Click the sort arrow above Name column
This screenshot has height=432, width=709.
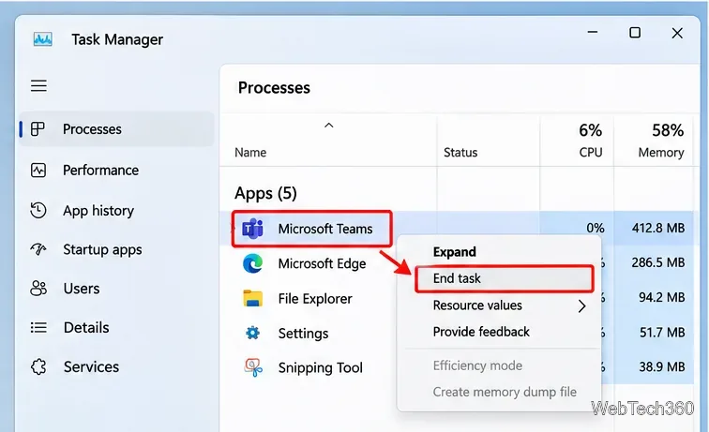click(329, 126)
